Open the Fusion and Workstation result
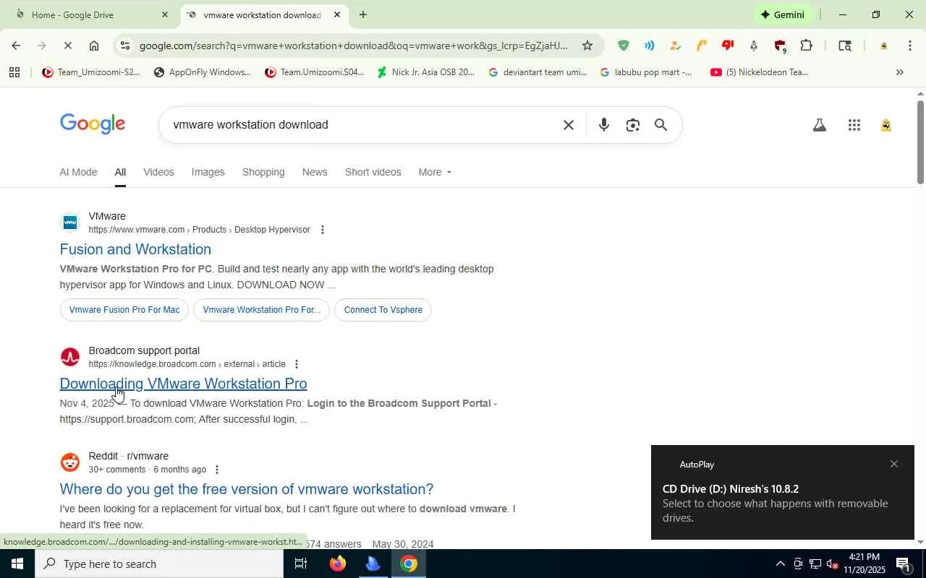Viewport: 926px width, 578px height. [135, 249]
